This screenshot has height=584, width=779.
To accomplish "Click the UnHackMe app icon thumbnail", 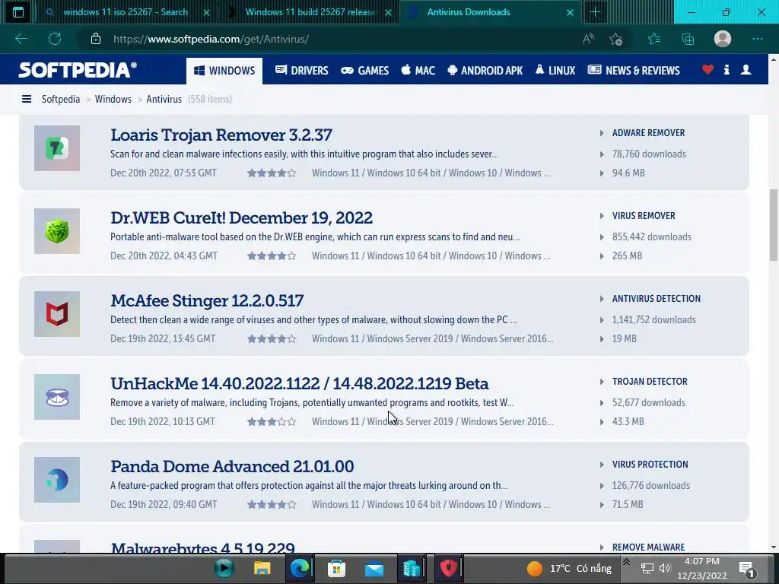I will click(57, 397).
